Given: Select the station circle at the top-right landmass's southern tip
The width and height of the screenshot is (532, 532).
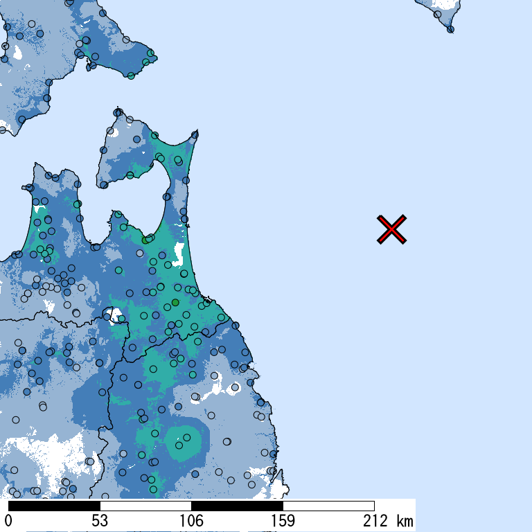Looking at the screenshot, I should [x=450, y=29].
